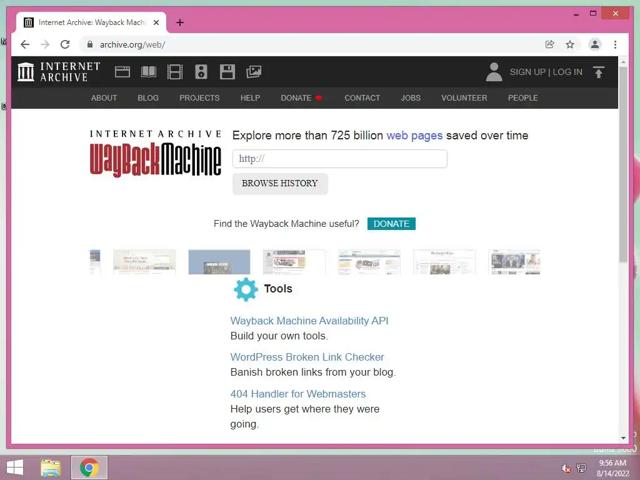Open the BLOG menu item
This screenshot has height=480, width=640.
[x=148, y=98]
